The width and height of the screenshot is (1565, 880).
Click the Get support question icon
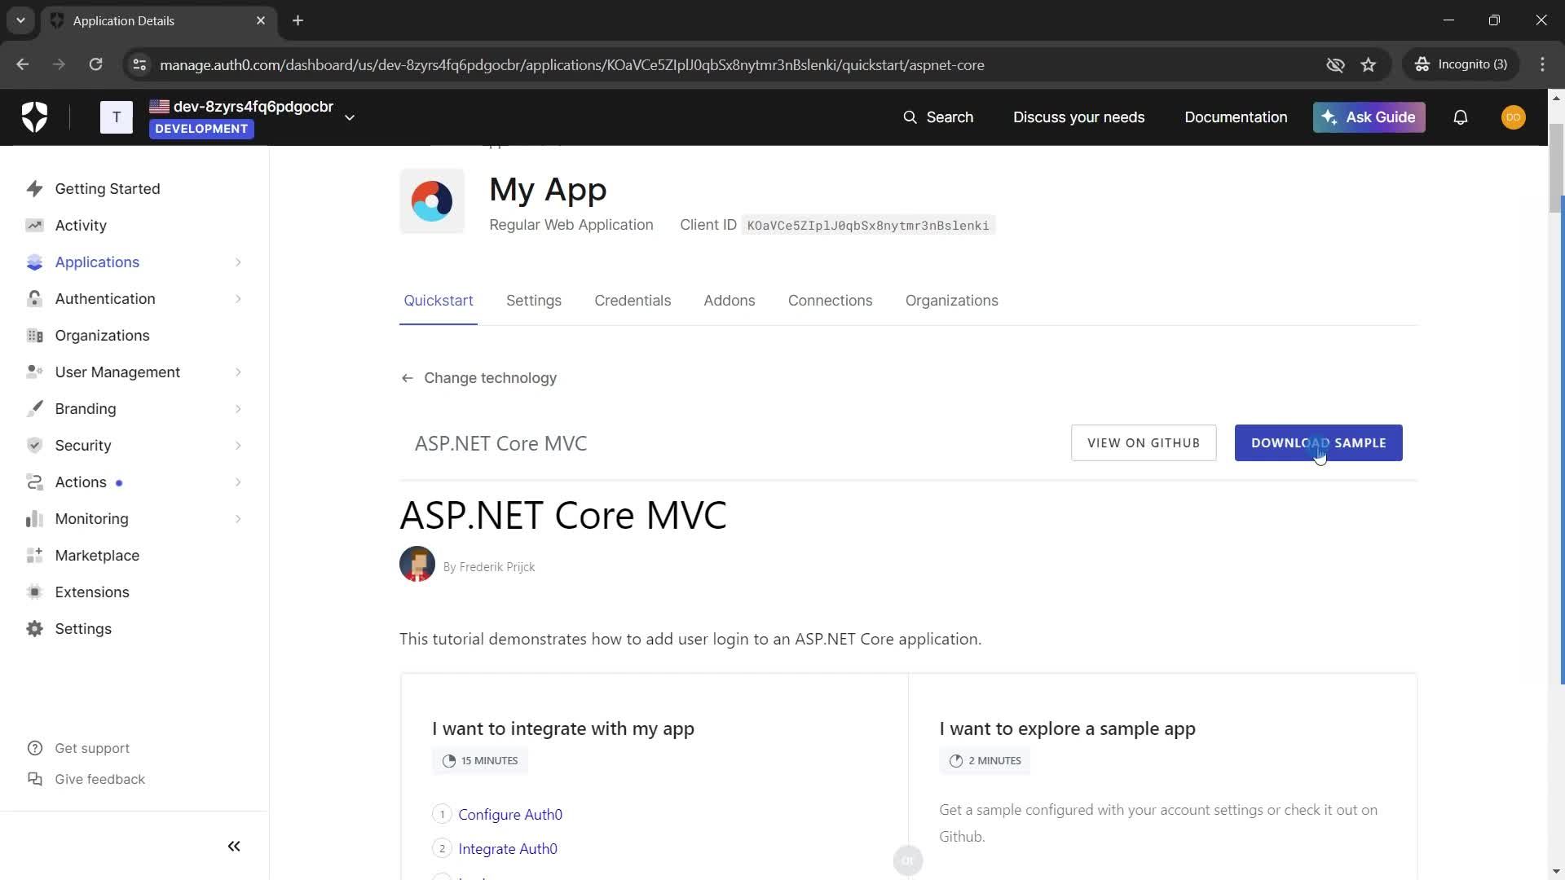pyautogui.click(x=34, y=749)
